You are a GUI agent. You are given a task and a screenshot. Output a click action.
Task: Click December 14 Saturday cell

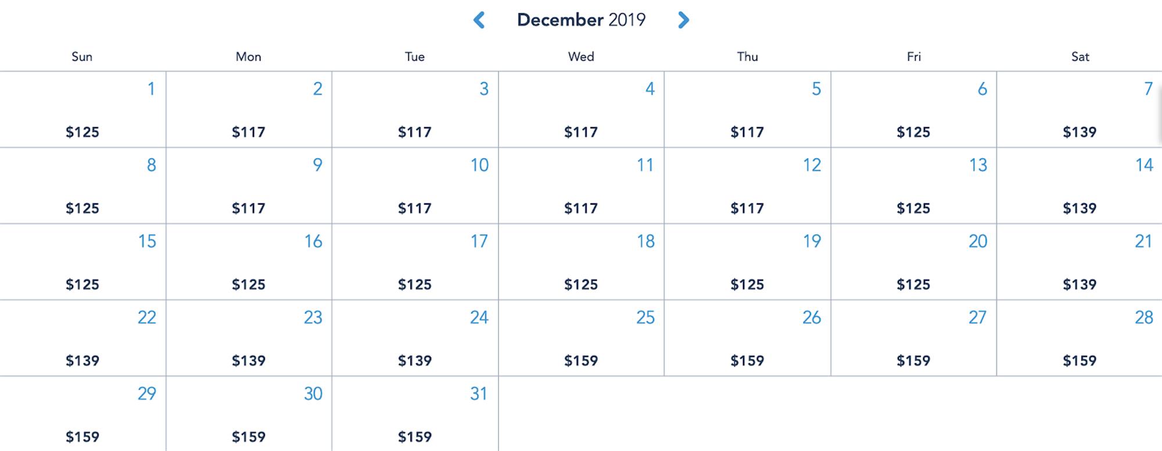(1079, 186)
